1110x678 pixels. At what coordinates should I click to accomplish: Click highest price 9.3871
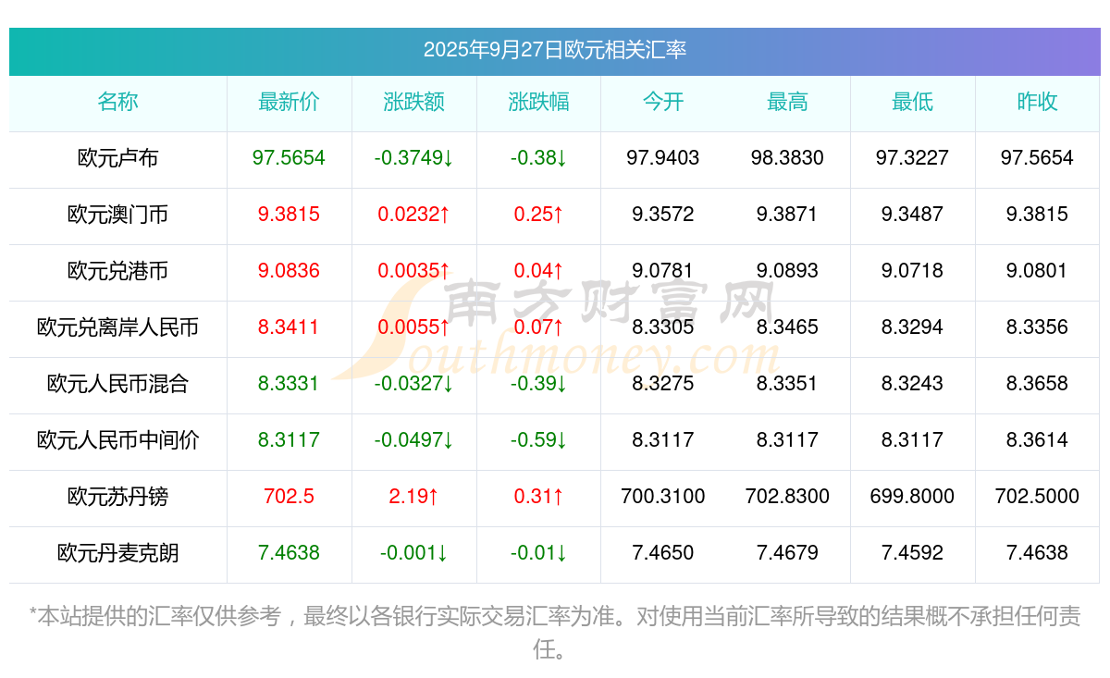coord(787,215)
